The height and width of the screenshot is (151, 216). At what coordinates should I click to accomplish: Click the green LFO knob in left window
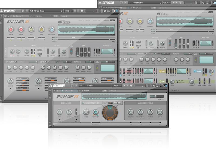(31, 29)
